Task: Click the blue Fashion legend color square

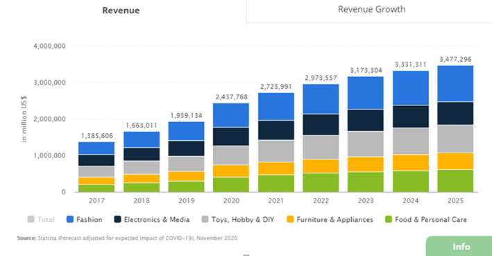Action: coord(70,219)
